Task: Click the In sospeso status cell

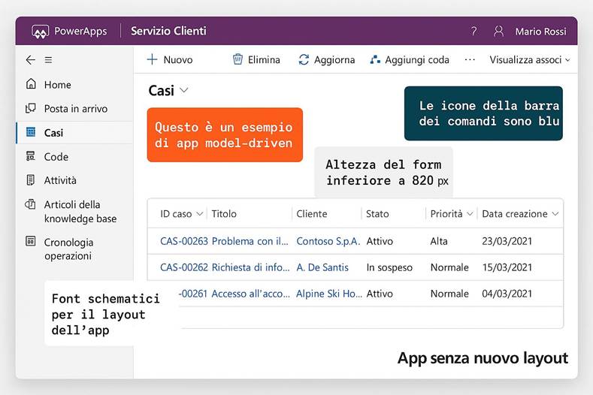Action: 389,267
